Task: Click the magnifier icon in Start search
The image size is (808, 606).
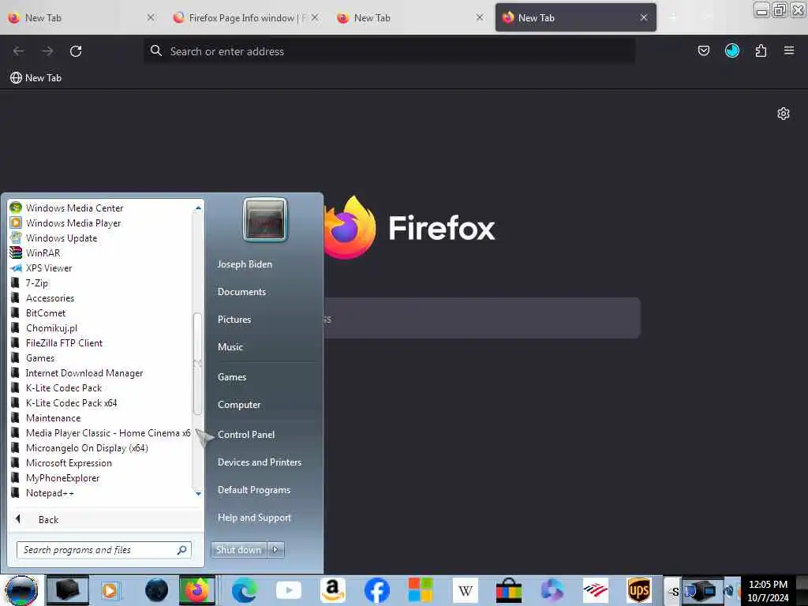Action: (x=182, y=550)
